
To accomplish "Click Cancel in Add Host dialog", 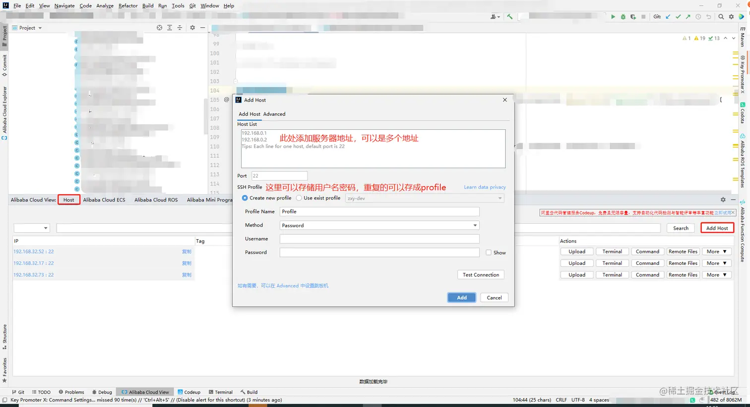I will 494,298.
